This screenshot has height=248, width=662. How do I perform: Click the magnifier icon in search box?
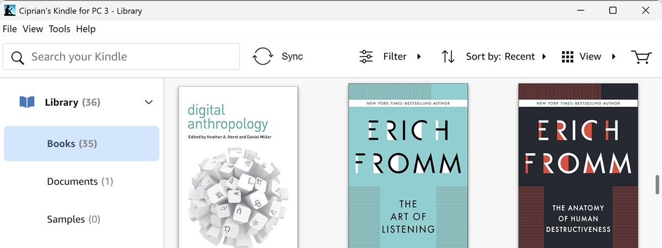(18, 57)
